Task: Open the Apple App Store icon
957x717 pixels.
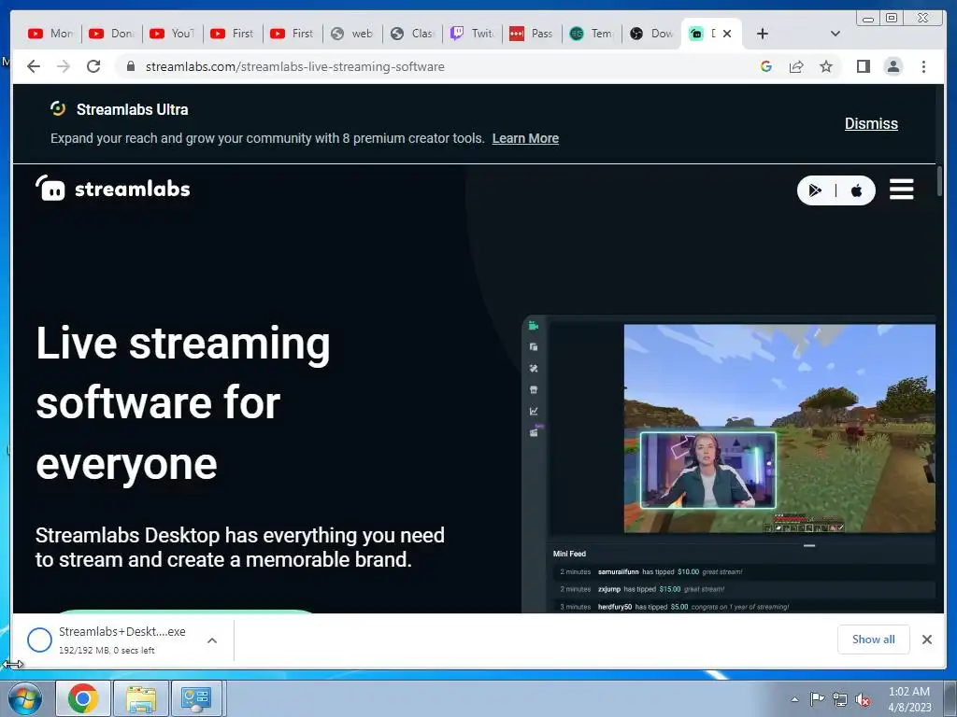Action: point(857,190)
